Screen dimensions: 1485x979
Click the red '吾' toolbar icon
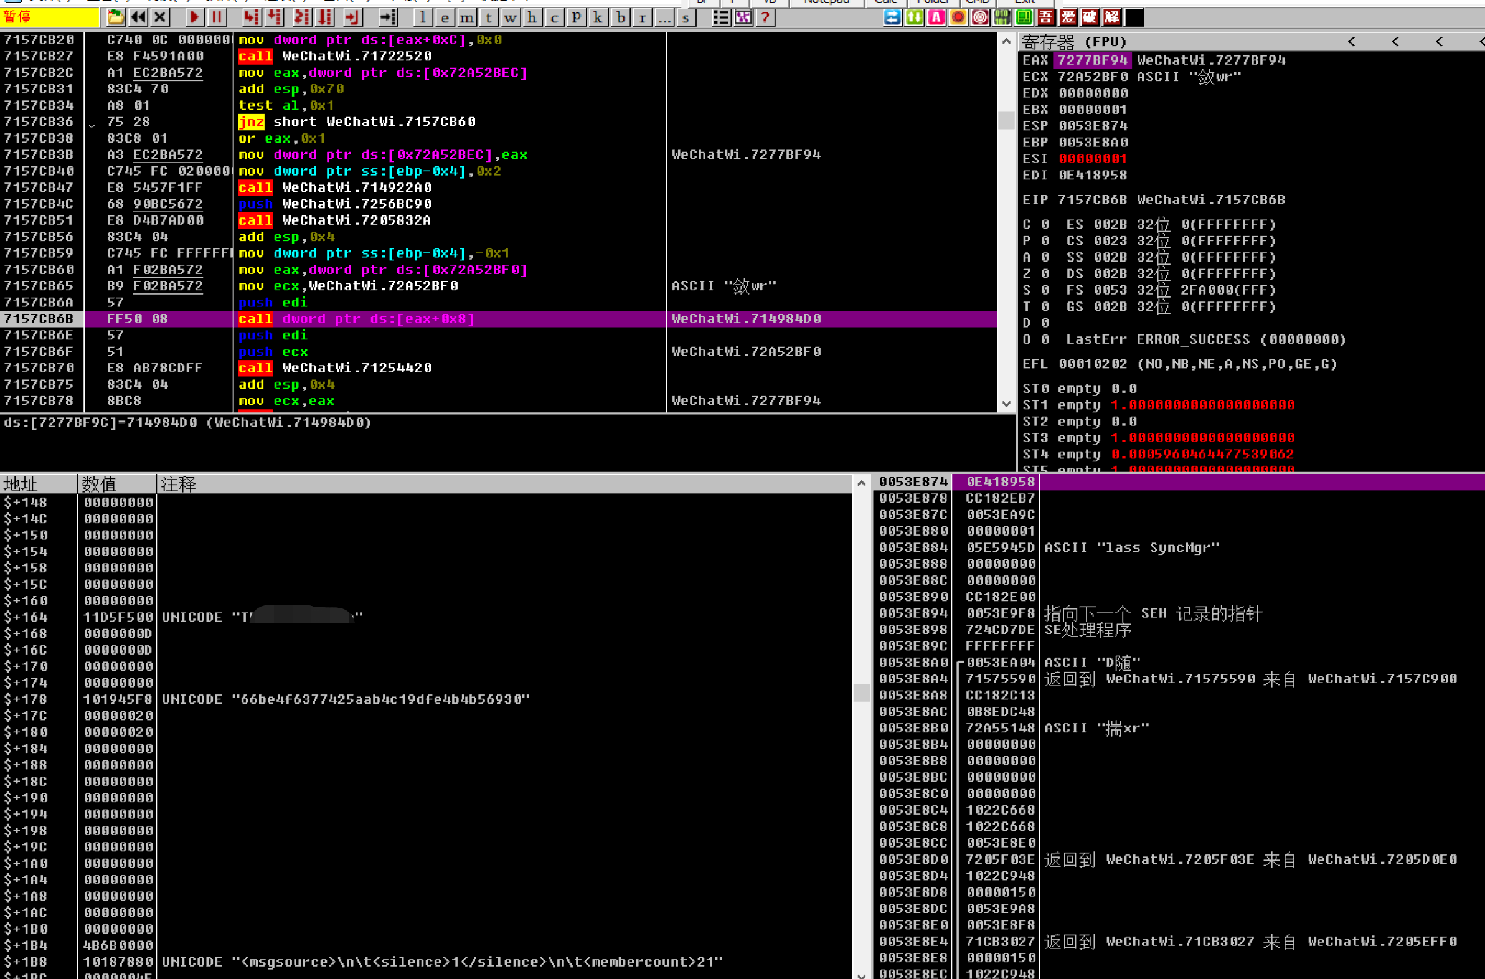click(x=1046, y=17)
